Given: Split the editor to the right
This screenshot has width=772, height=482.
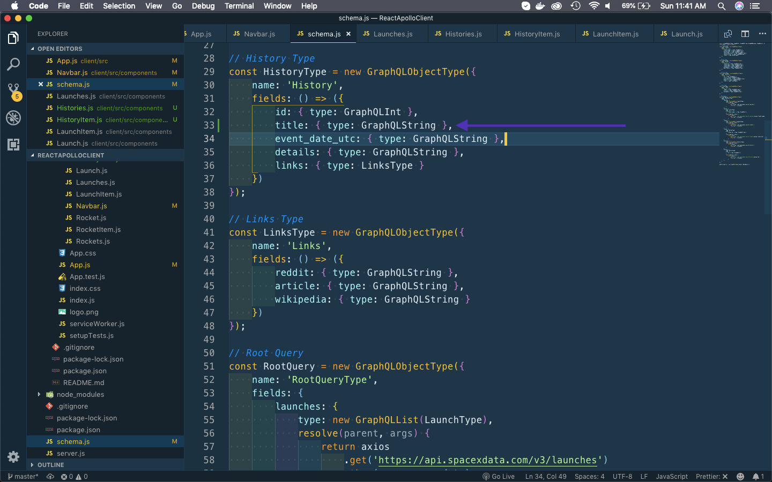Looking at the screenshot, I should [745, 34].
